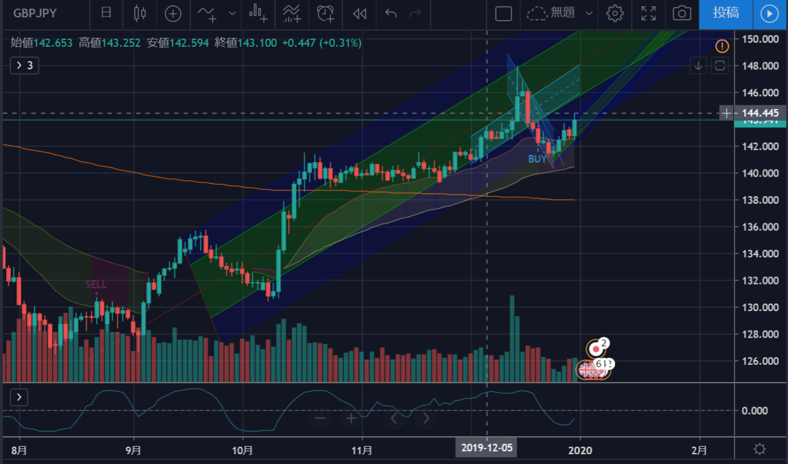Move the pane down with the arrow icon
The height and width of the screenshot is (464, 788).
(698, 65)
